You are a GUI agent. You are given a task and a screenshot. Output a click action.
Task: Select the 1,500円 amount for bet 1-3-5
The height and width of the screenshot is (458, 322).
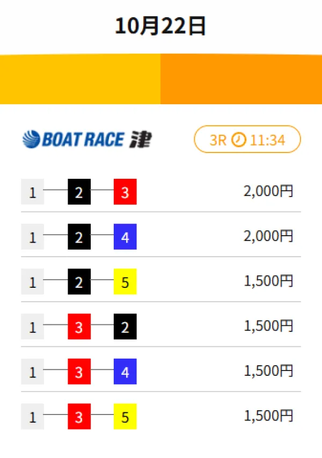tap(268, 416)
